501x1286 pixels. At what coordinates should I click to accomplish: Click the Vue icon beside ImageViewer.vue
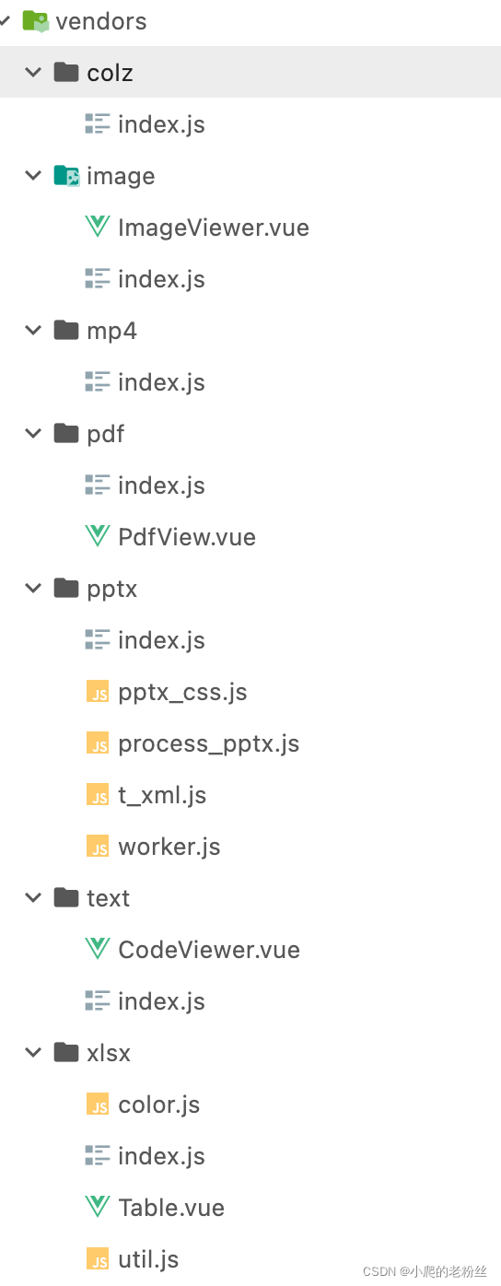click(x=97, y=228)
